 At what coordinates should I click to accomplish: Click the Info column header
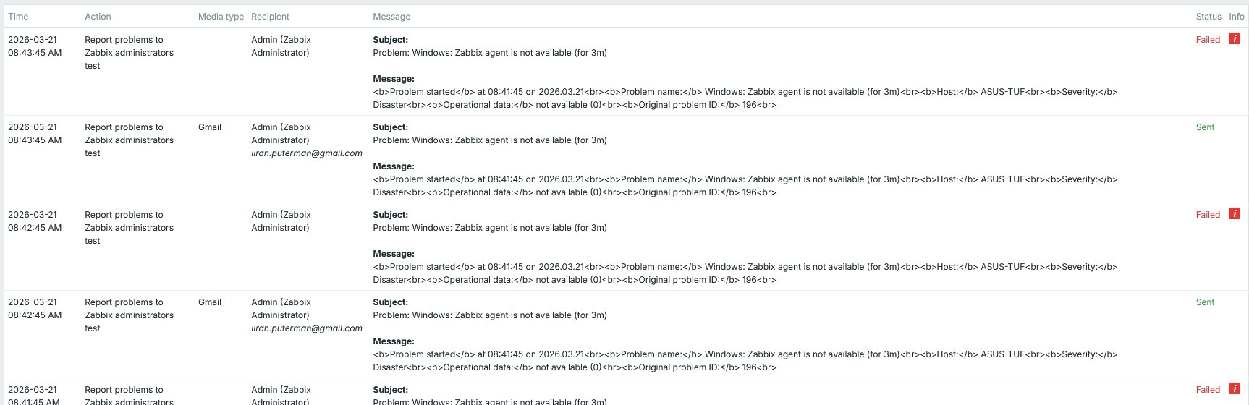pyautogui.click(x=1236, y=16)
